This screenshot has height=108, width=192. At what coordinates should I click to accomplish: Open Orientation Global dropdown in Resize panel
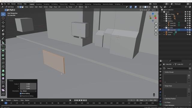[28, 91]
